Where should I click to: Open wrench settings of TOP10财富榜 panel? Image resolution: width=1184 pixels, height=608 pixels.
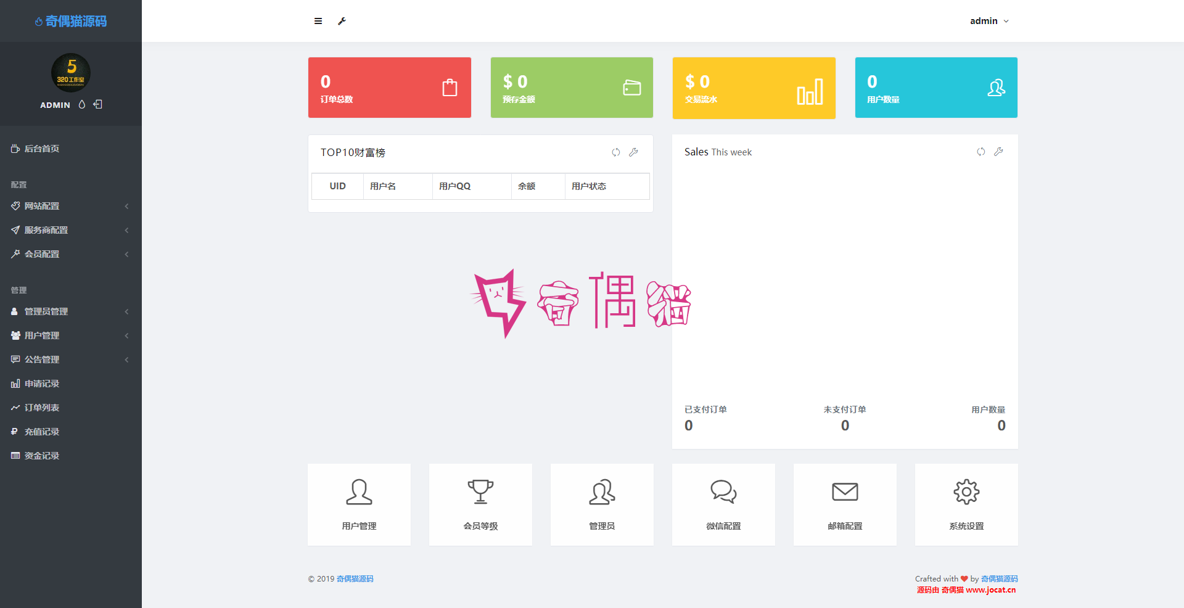633,152
